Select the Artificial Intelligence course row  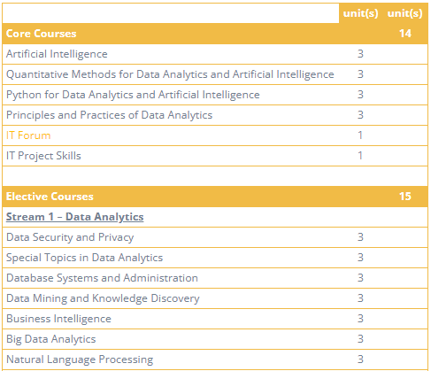pyautogui.click(x=215, y=54)
